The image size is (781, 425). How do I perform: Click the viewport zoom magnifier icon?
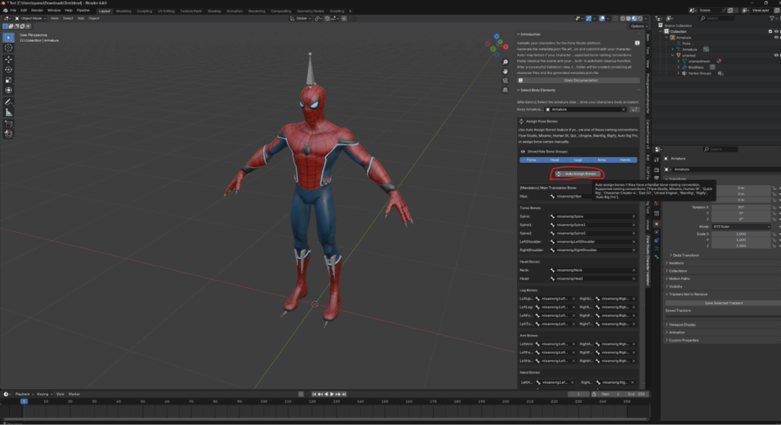click(x=505, y=61)
